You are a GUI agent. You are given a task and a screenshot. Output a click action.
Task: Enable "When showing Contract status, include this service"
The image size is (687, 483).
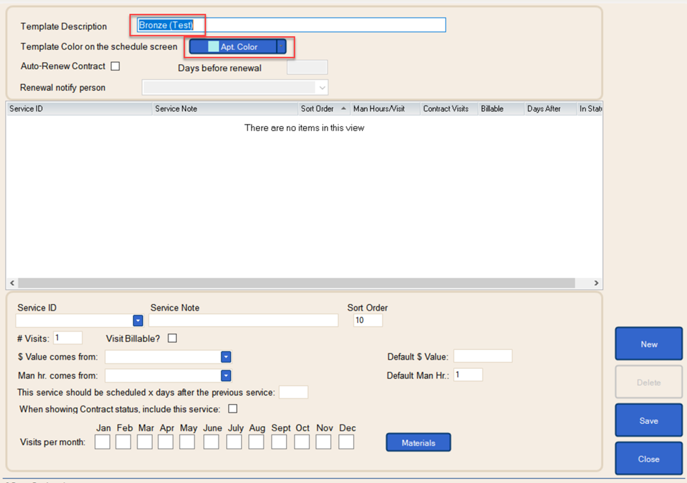tap(233, 408)
